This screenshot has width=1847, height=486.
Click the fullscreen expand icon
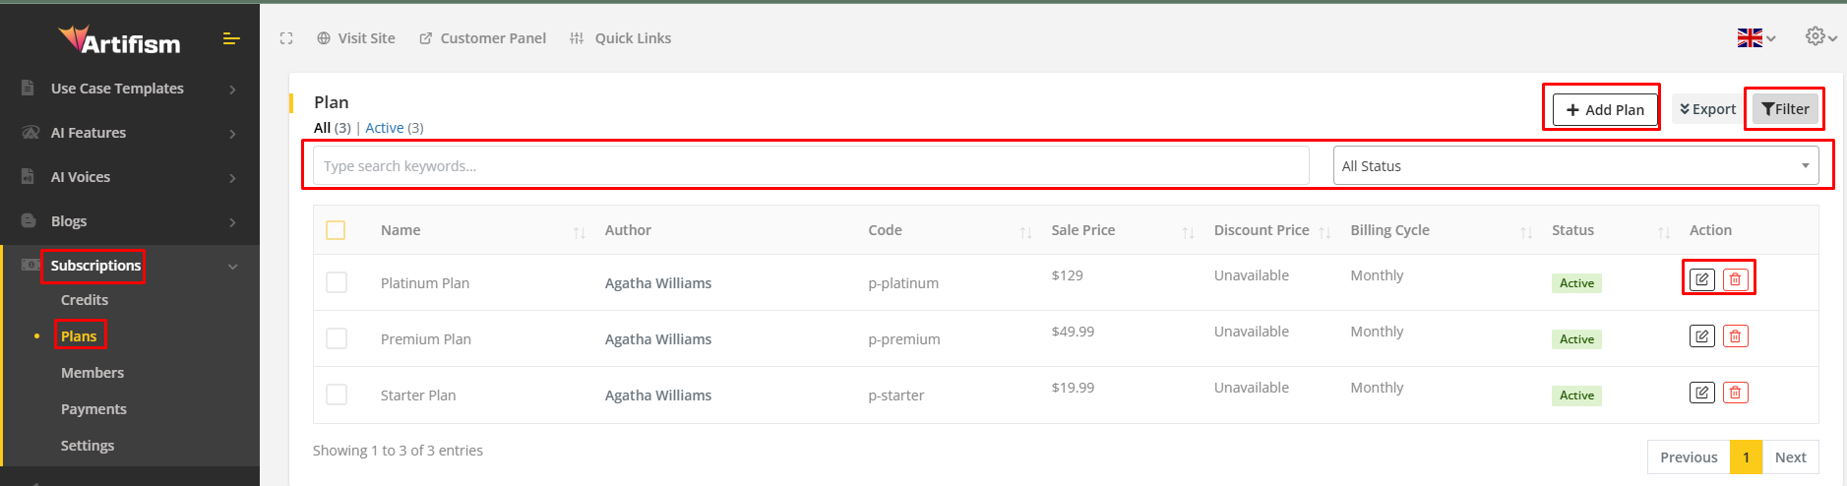[x=286, y=38]
